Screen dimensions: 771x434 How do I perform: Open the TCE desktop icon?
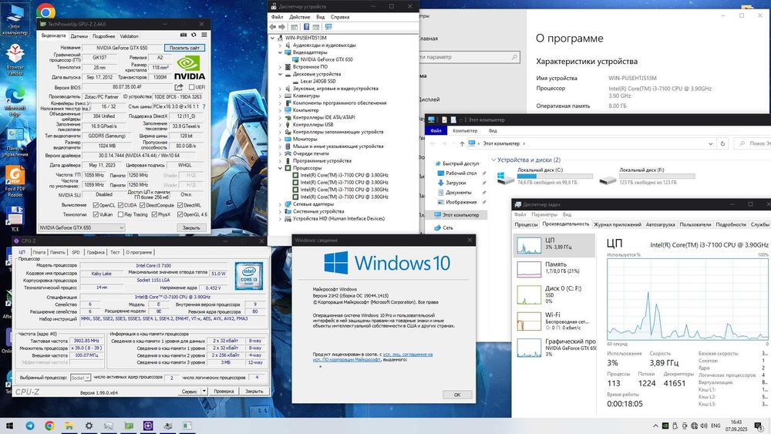(15, 219)
